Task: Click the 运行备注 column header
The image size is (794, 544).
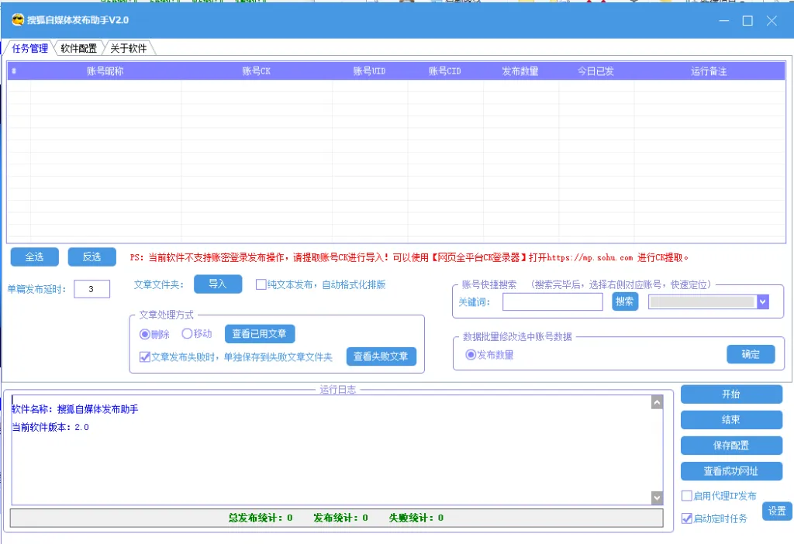Action: click(709, 71)
